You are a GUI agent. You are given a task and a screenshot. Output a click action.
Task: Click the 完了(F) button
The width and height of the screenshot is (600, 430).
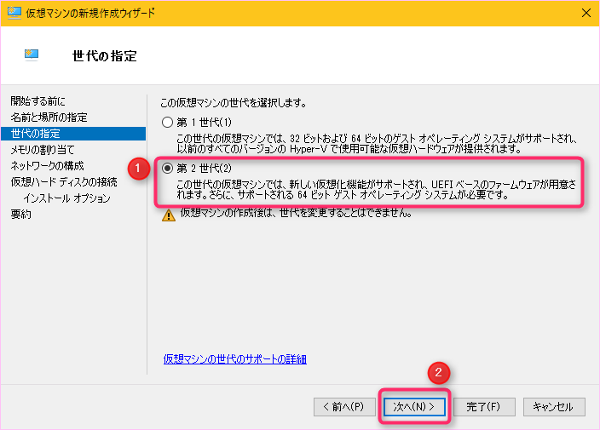coord(484,407)
